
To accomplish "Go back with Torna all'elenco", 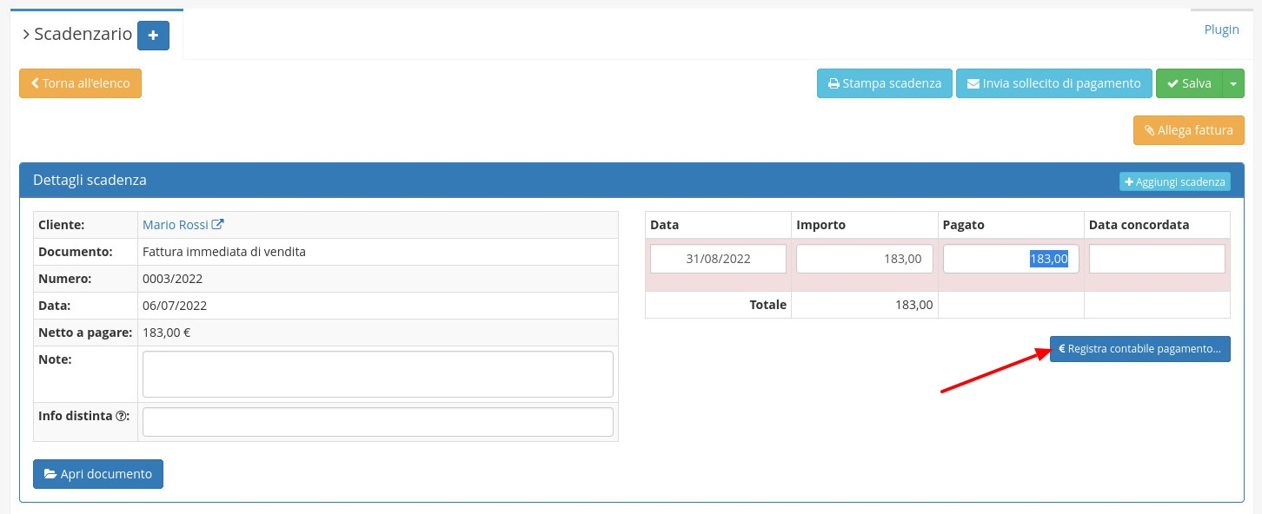I will click(x=80, y=84).
